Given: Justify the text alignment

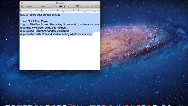Looking at the screenshot, I should point(86,6).
